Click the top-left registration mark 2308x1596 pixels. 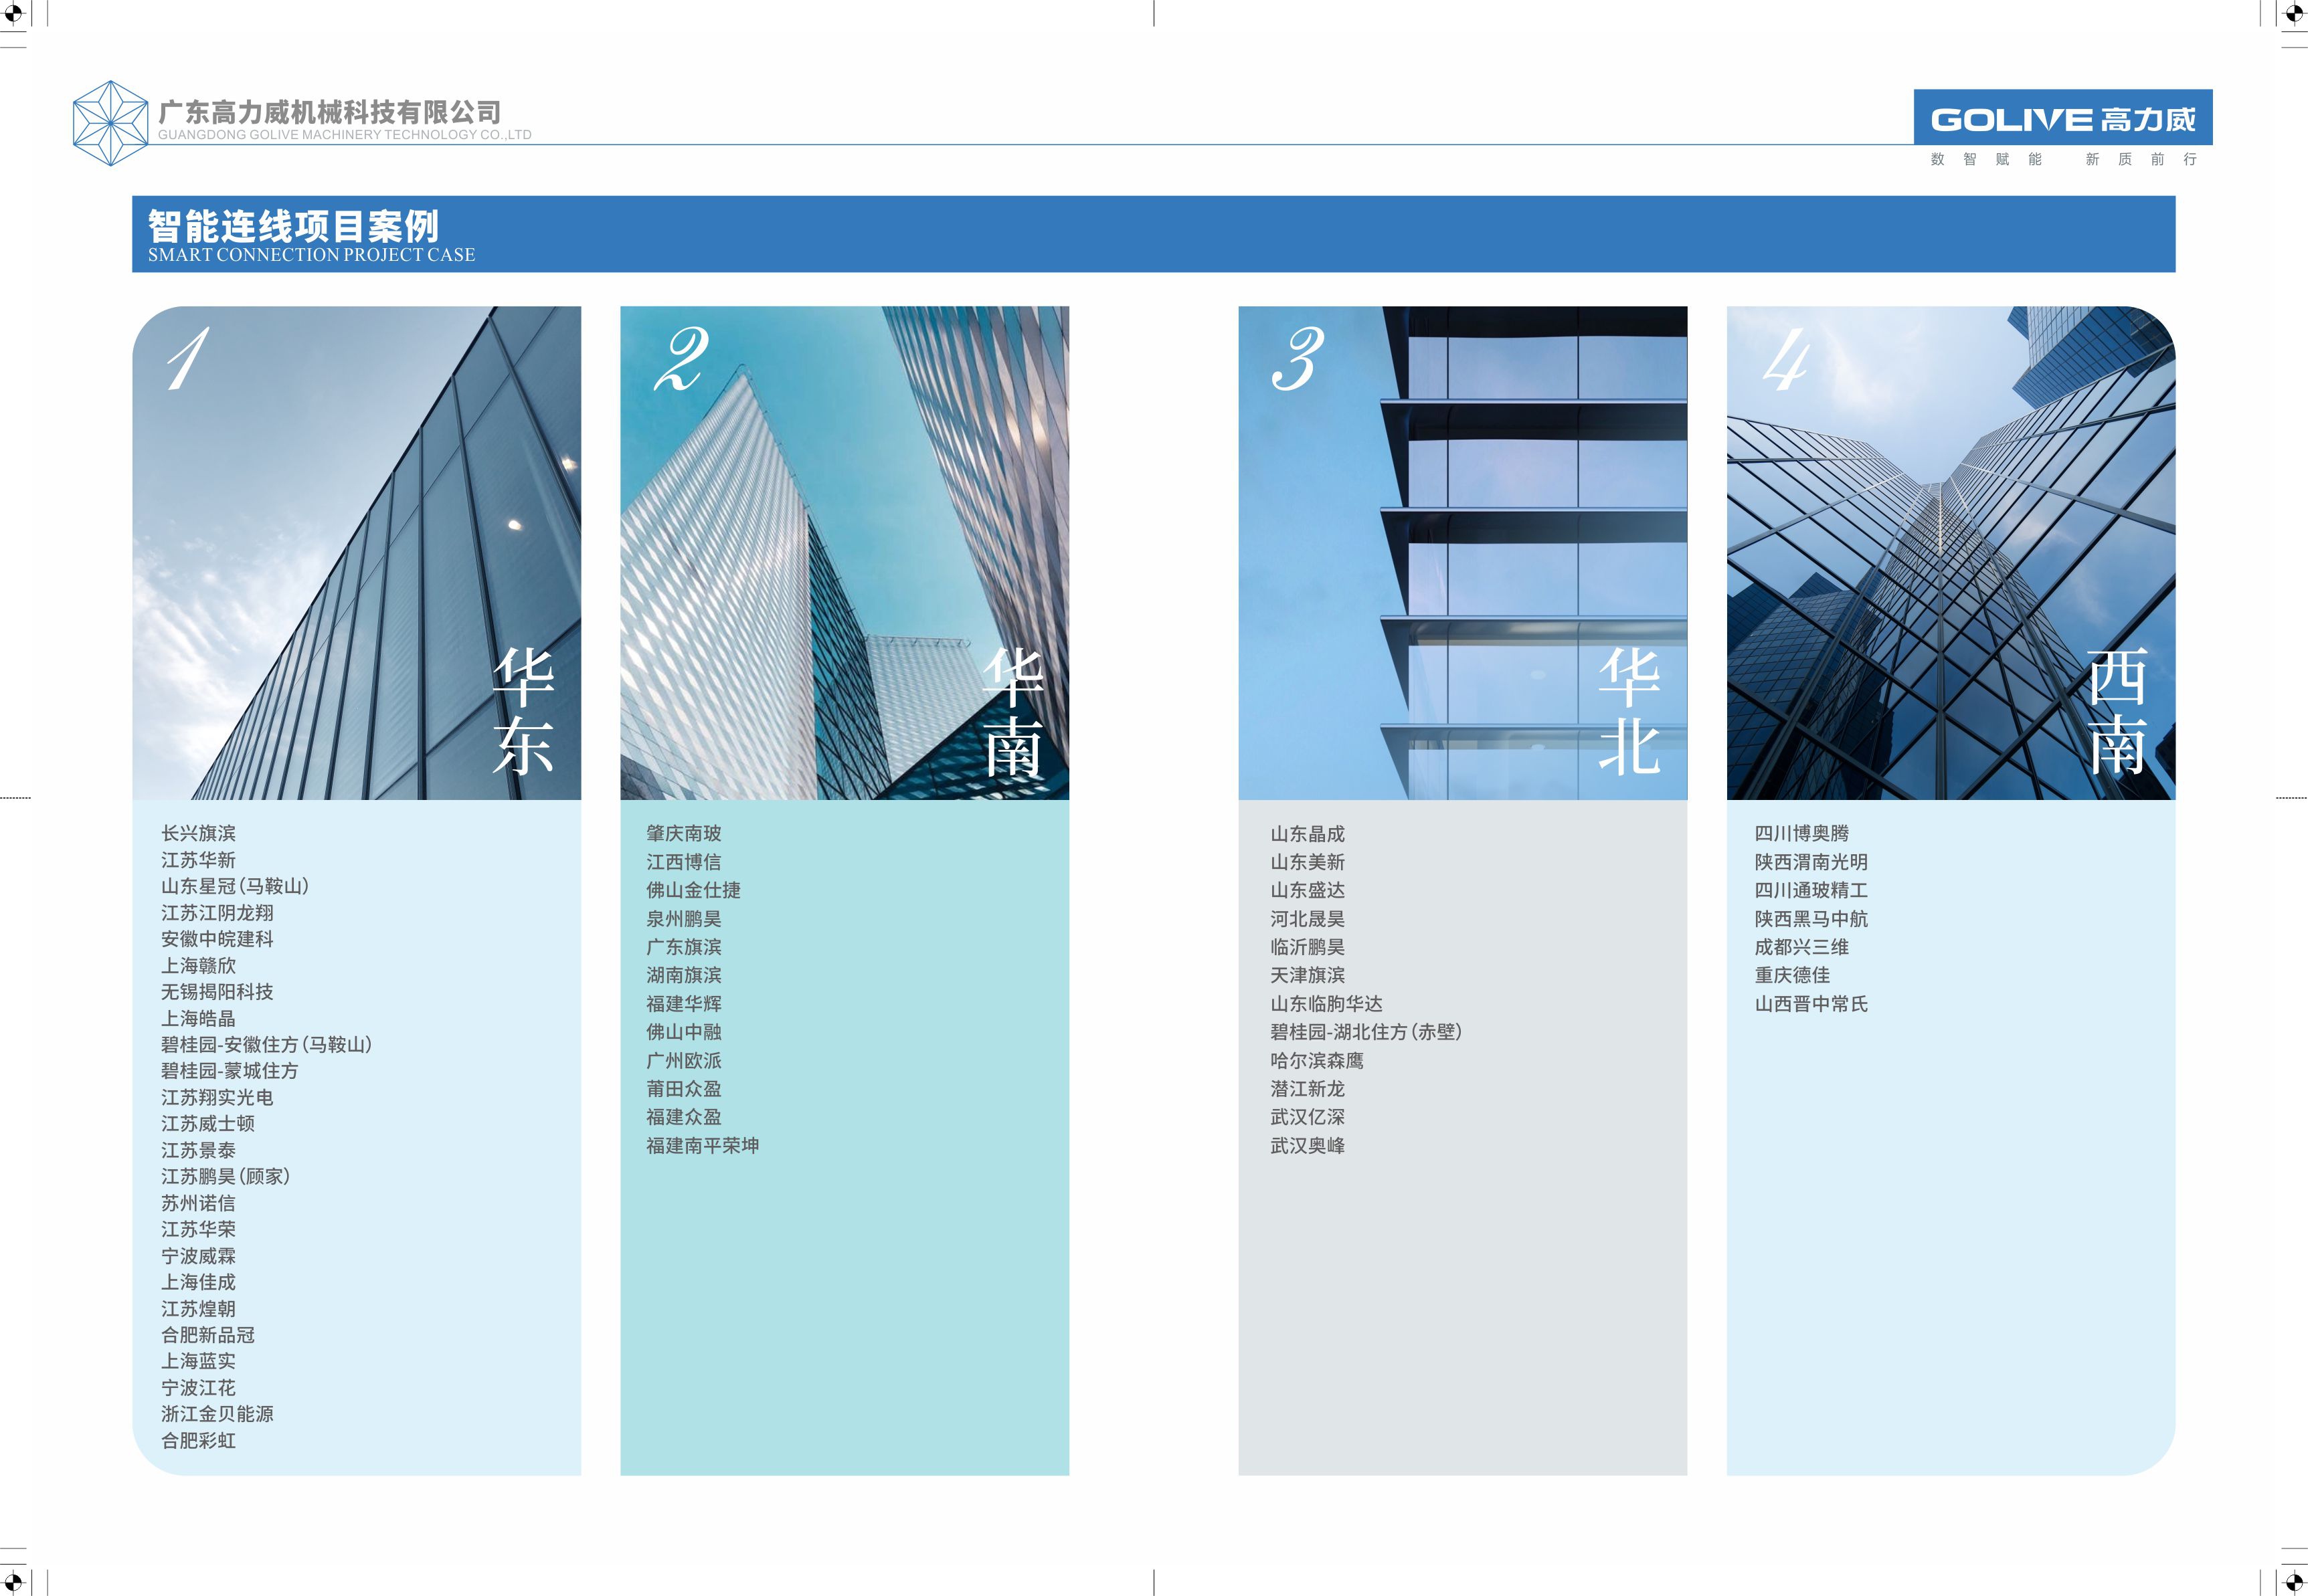click(13, 14)
